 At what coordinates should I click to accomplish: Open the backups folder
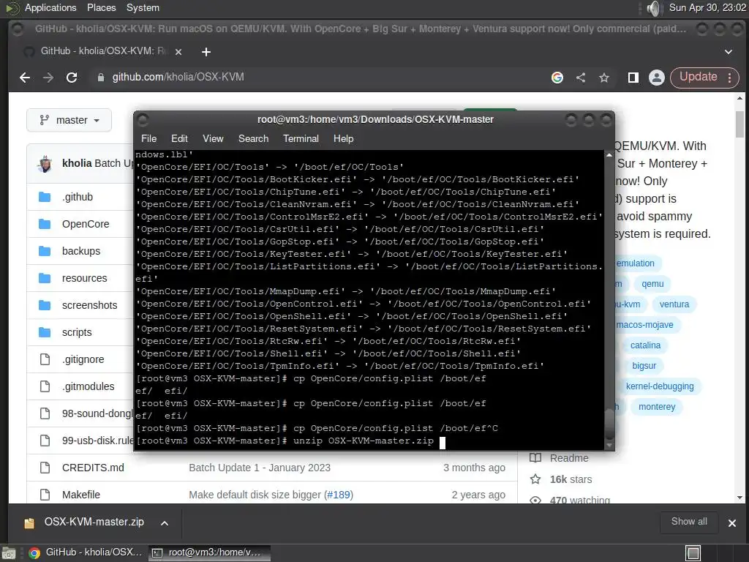(81, 251)
